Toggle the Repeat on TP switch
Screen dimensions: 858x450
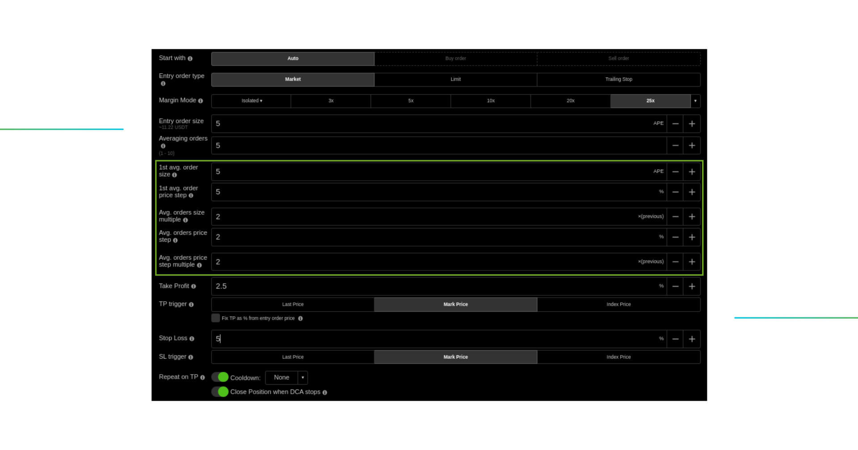point(220,377)
